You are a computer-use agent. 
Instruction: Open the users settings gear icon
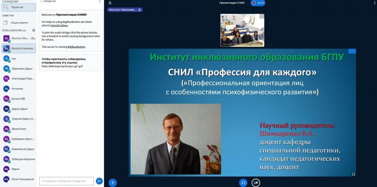point(34,30)
